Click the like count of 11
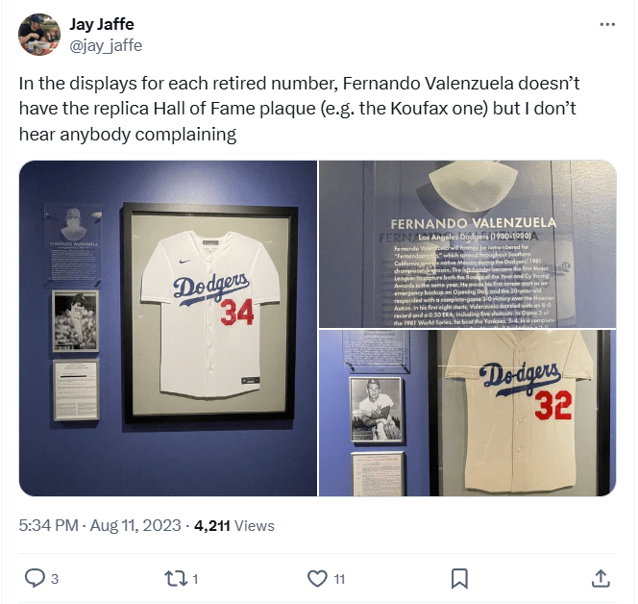The width and height of the screenshot is (638, 604). click(x=339, y=579)
